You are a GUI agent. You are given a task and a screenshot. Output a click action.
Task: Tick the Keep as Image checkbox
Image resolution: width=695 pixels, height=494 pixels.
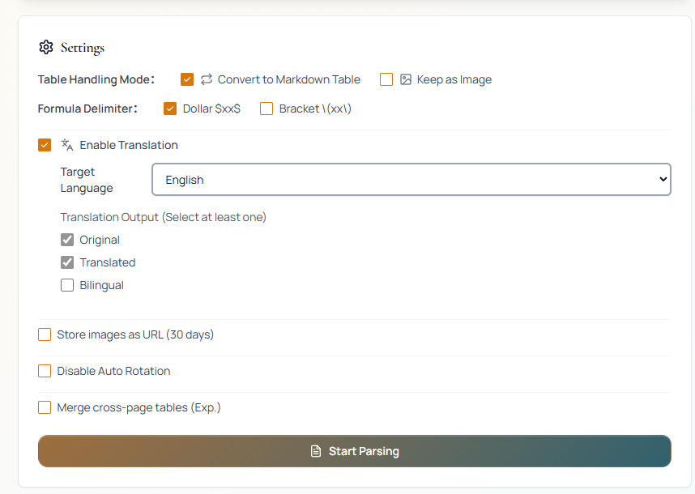tap(386, 79)
